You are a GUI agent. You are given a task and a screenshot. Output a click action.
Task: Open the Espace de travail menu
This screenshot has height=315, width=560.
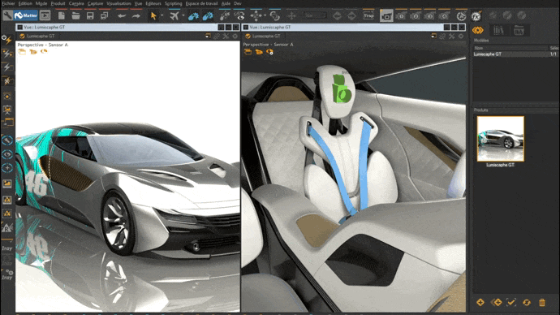click(202, 3)
